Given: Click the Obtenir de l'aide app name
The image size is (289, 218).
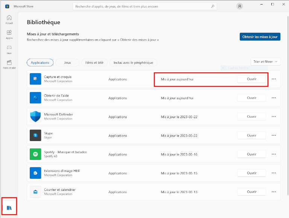Looking at the screenshot, I should tap(56, 96).
